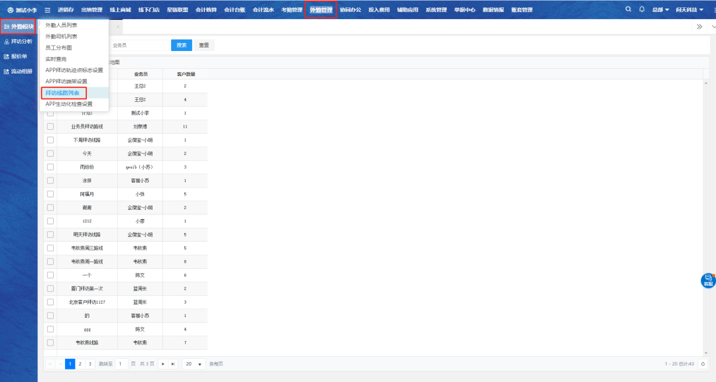The height and width of the screenshot is (382, 716).
Task: Go to the next page arrow in pagination
Action: pyautogui.click(x=162, y=364)
